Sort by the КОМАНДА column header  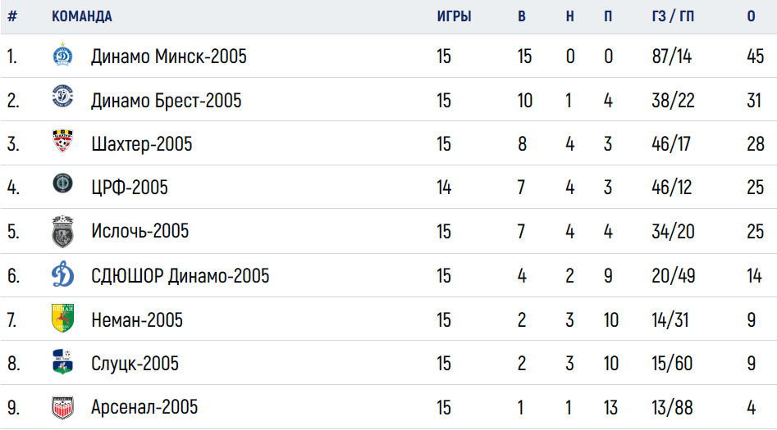coord(82,16)
